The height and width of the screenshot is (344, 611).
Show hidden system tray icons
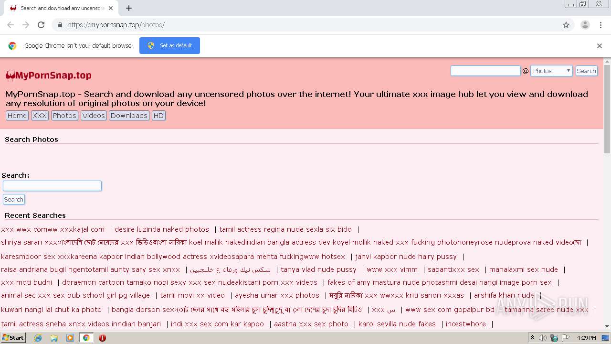pos(532,338)
